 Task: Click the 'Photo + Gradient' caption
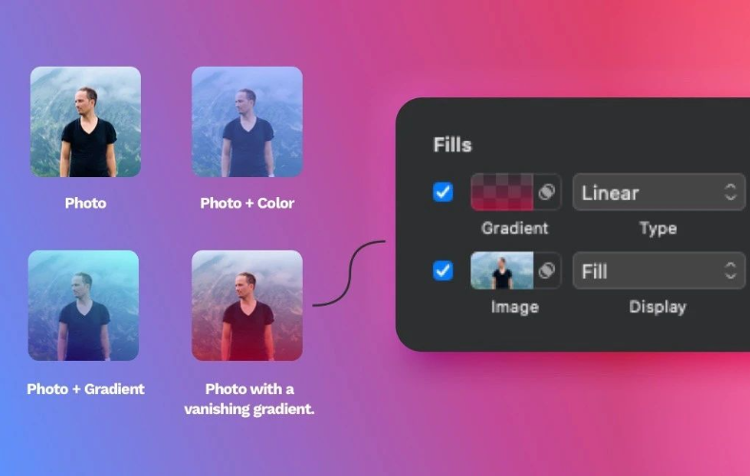coord(86,389)
